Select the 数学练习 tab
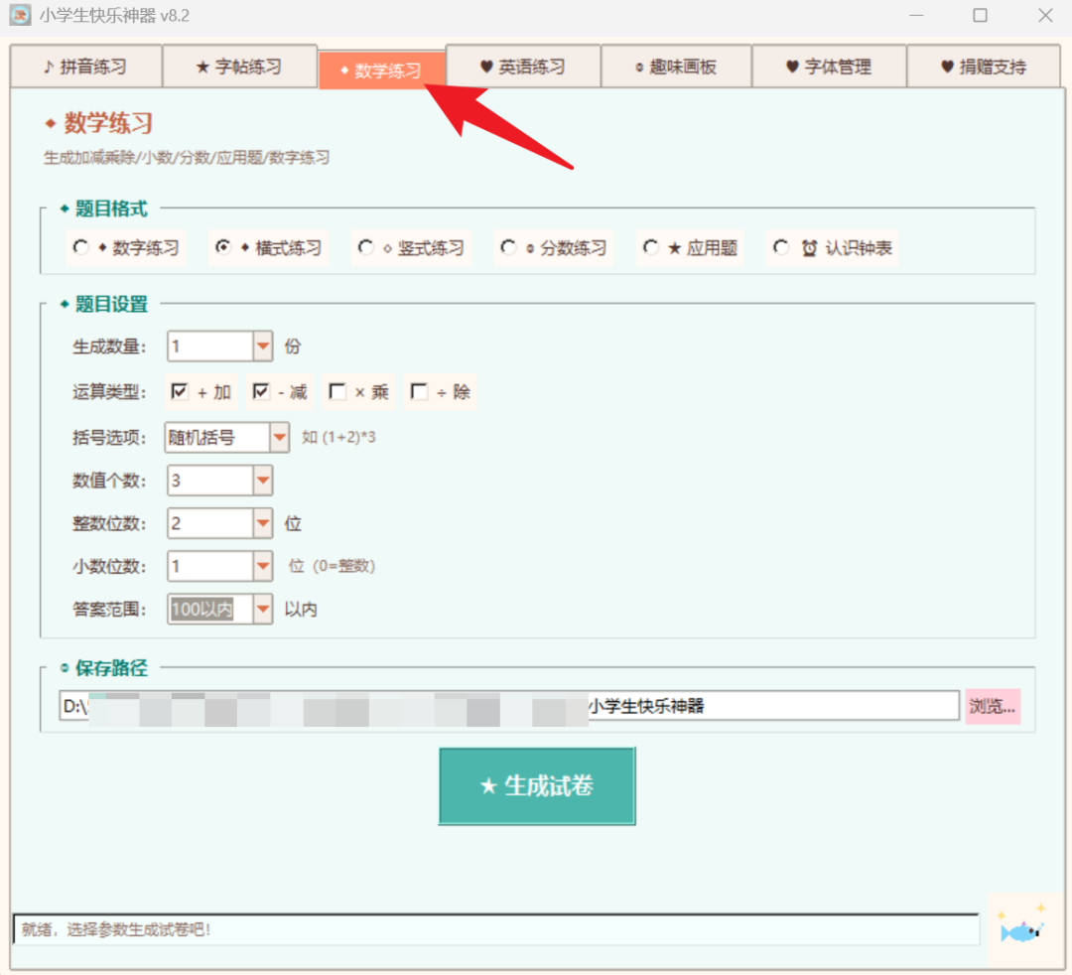 (381, 70)
